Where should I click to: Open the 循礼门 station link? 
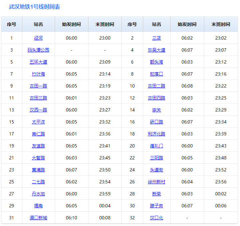pyautogui.click(x=157, y=146)
